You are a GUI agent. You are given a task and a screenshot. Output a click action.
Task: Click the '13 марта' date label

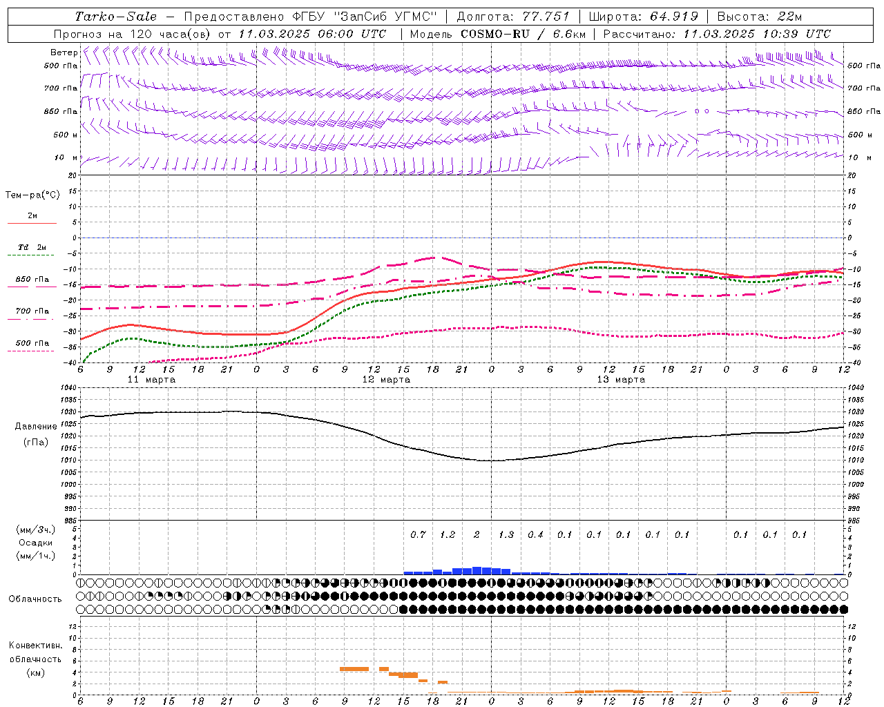(621, 380)
